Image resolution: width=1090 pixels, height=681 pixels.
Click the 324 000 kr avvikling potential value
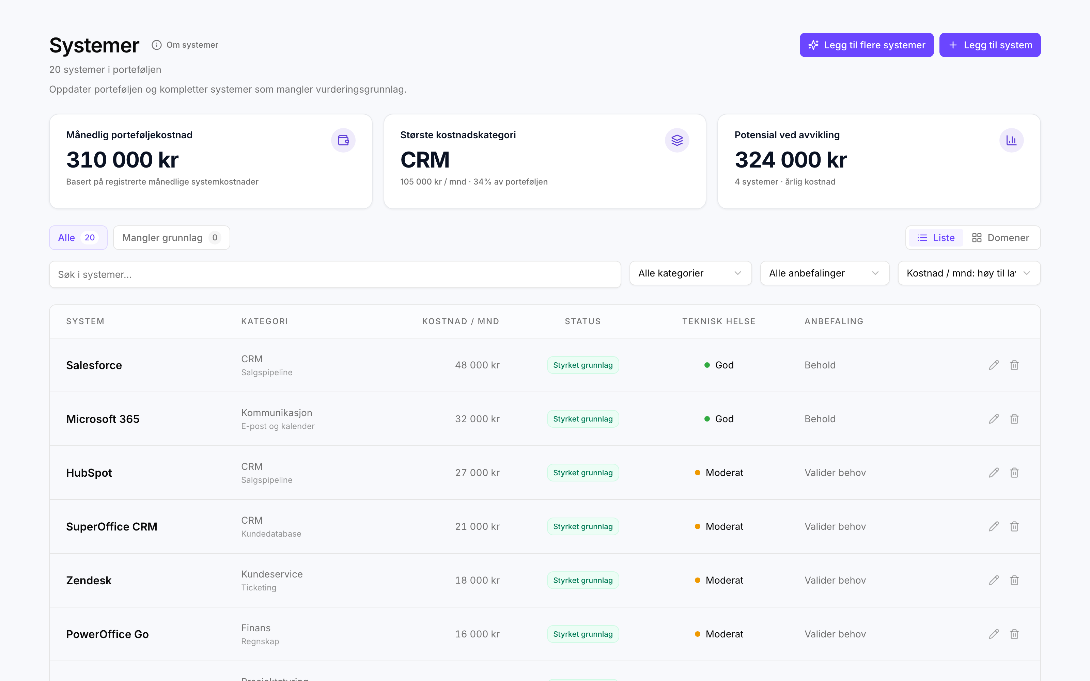pyautogui.click(x=791, y=160)
